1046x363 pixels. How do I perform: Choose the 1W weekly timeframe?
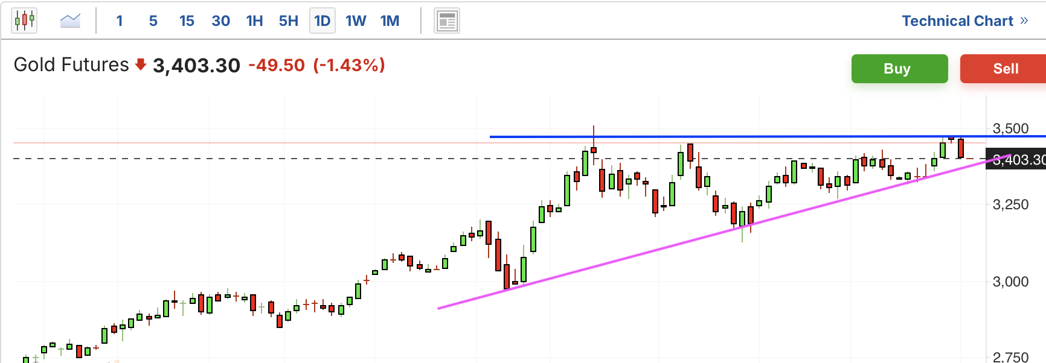(x=356, y=21)
